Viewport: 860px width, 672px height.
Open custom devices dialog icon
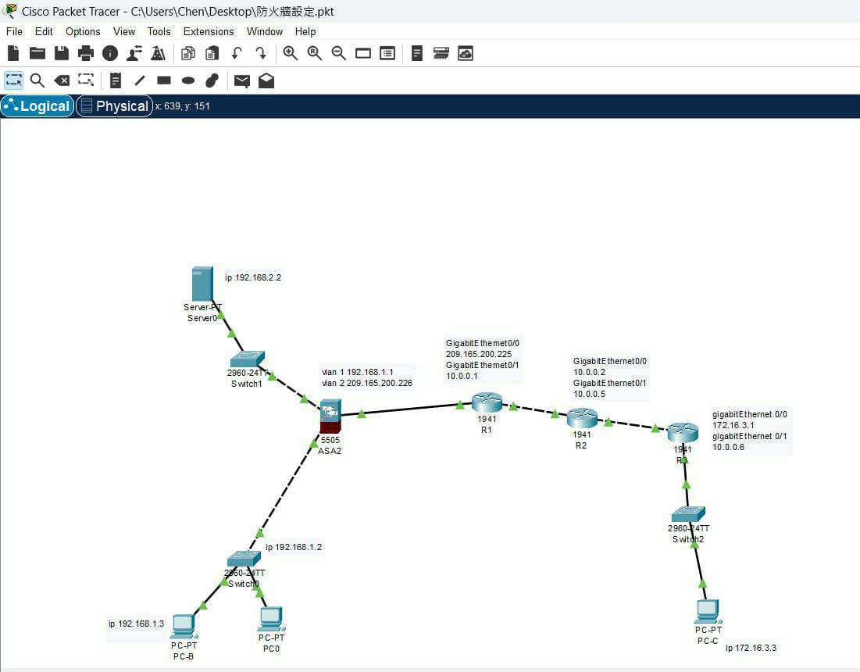387,53
